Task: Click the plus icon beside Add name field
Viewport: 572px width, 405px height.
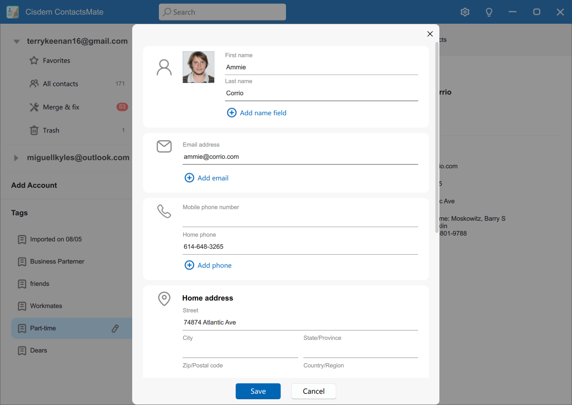Action: 232,113
